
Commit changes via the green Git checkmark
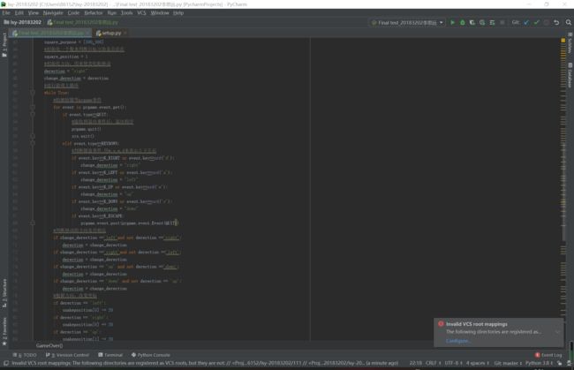pyautogui.click(x=536, y=22)
